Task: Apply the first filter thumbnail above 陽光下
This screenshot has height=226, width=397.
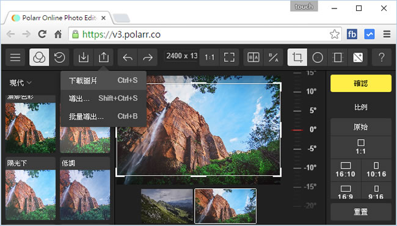Action: tap(31, 124)
